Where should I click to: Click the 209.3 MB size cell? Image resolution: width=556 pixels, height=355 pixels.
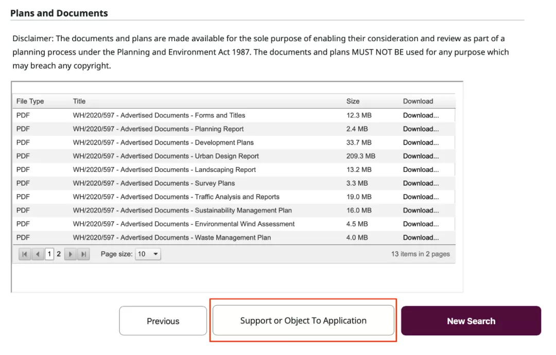tap(360, 156)
